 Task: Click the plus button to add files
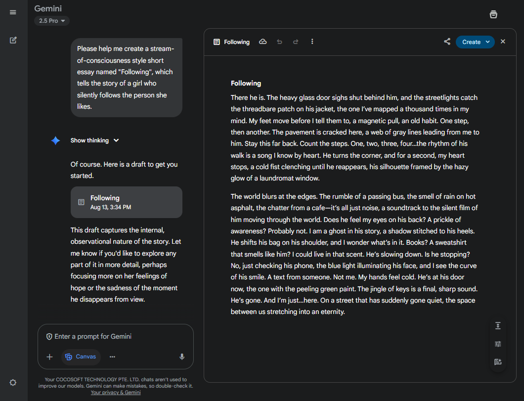[49, 356]
